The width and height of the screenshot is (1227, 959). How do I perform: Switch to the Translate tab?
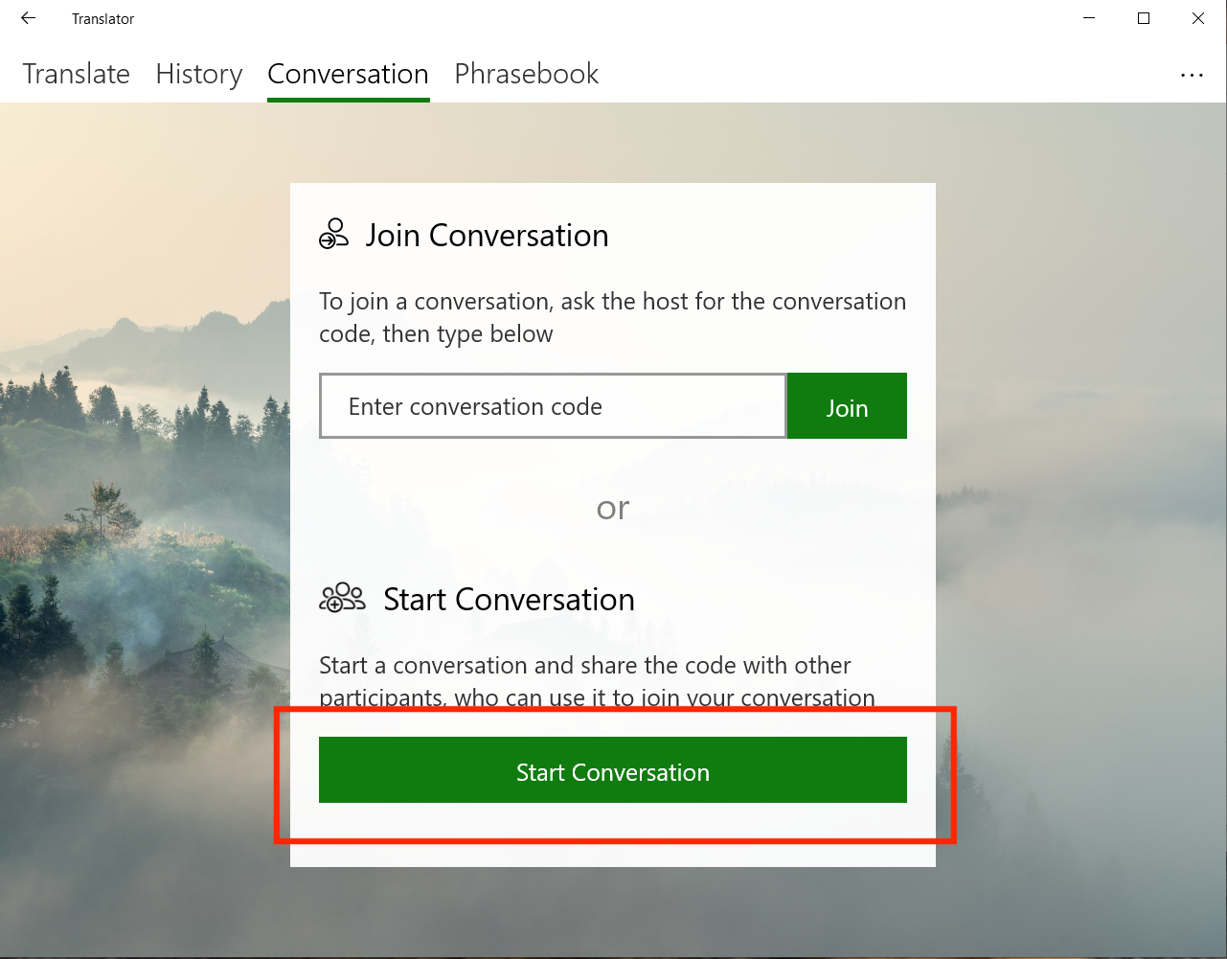pos(77,74)
